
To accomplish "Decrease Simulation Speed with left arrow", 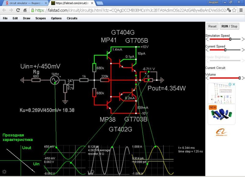I will pyautogui.click(x=207, y=39).
